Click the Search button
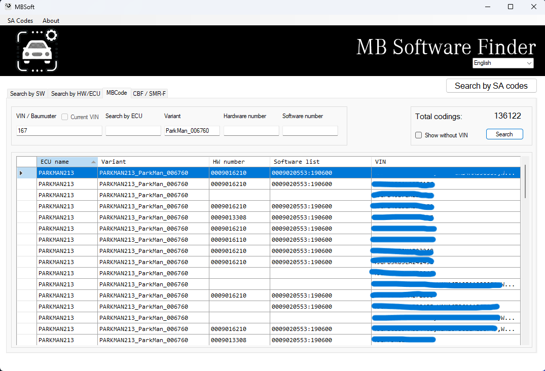This screenshot has width=545, height=371. coord(504,134)
